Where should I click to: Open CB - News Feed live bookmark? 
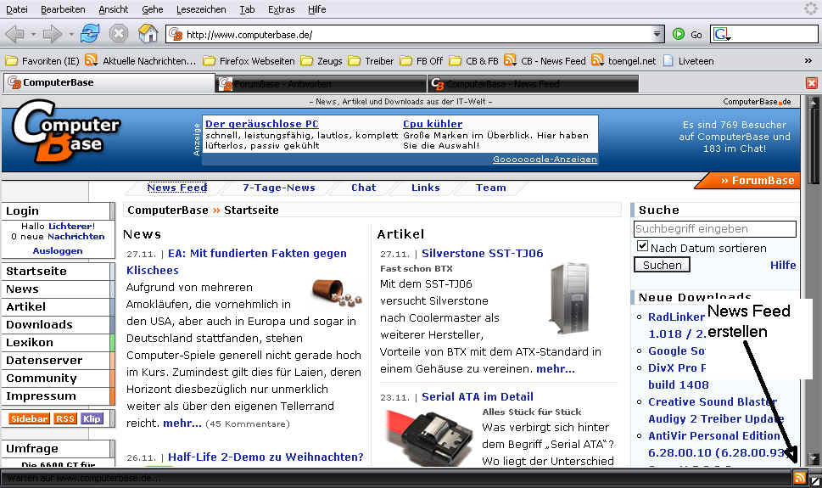pos(545,61)
